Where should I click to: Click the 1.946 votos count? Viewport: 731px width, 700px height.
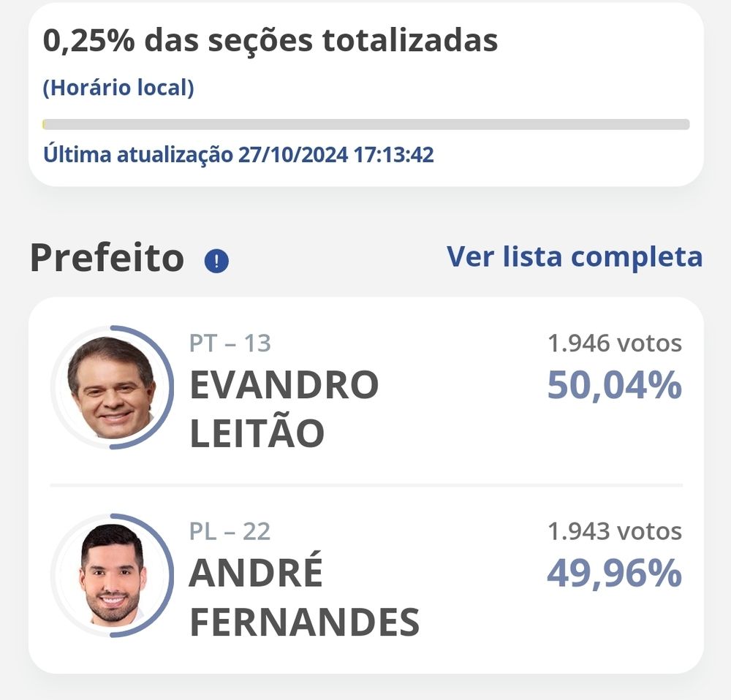tap(615, 343)
